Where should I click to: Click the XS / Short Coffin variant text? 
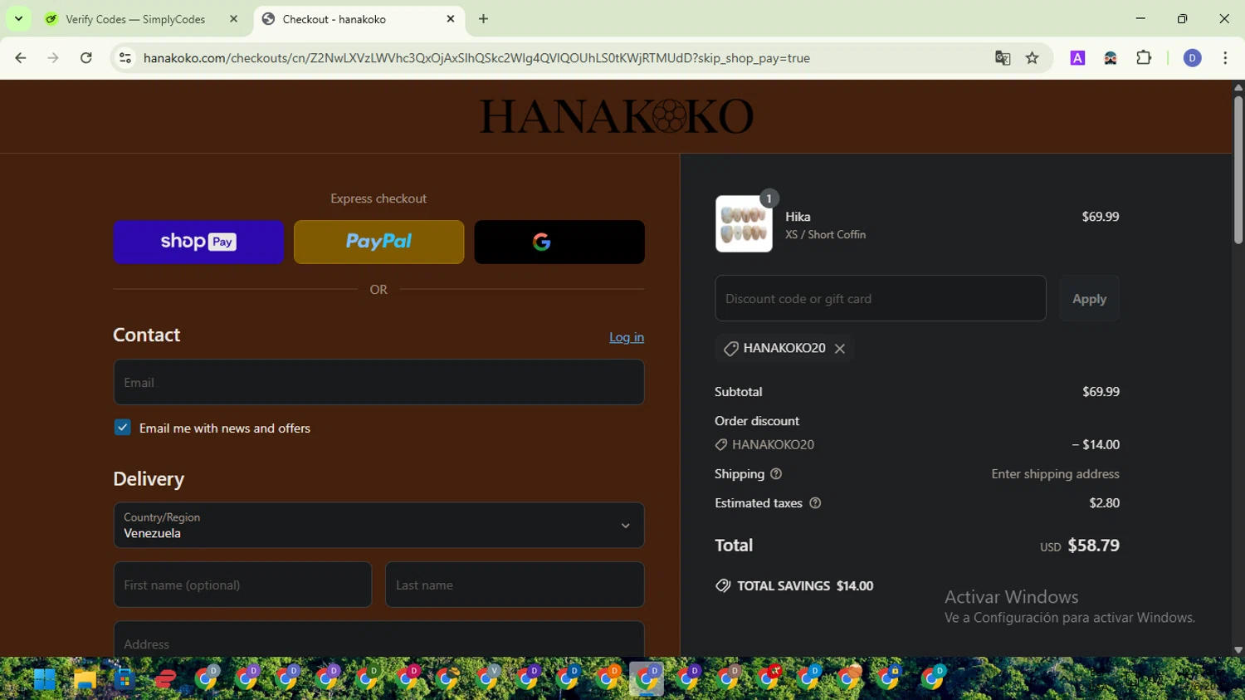(x=825, y=235)
